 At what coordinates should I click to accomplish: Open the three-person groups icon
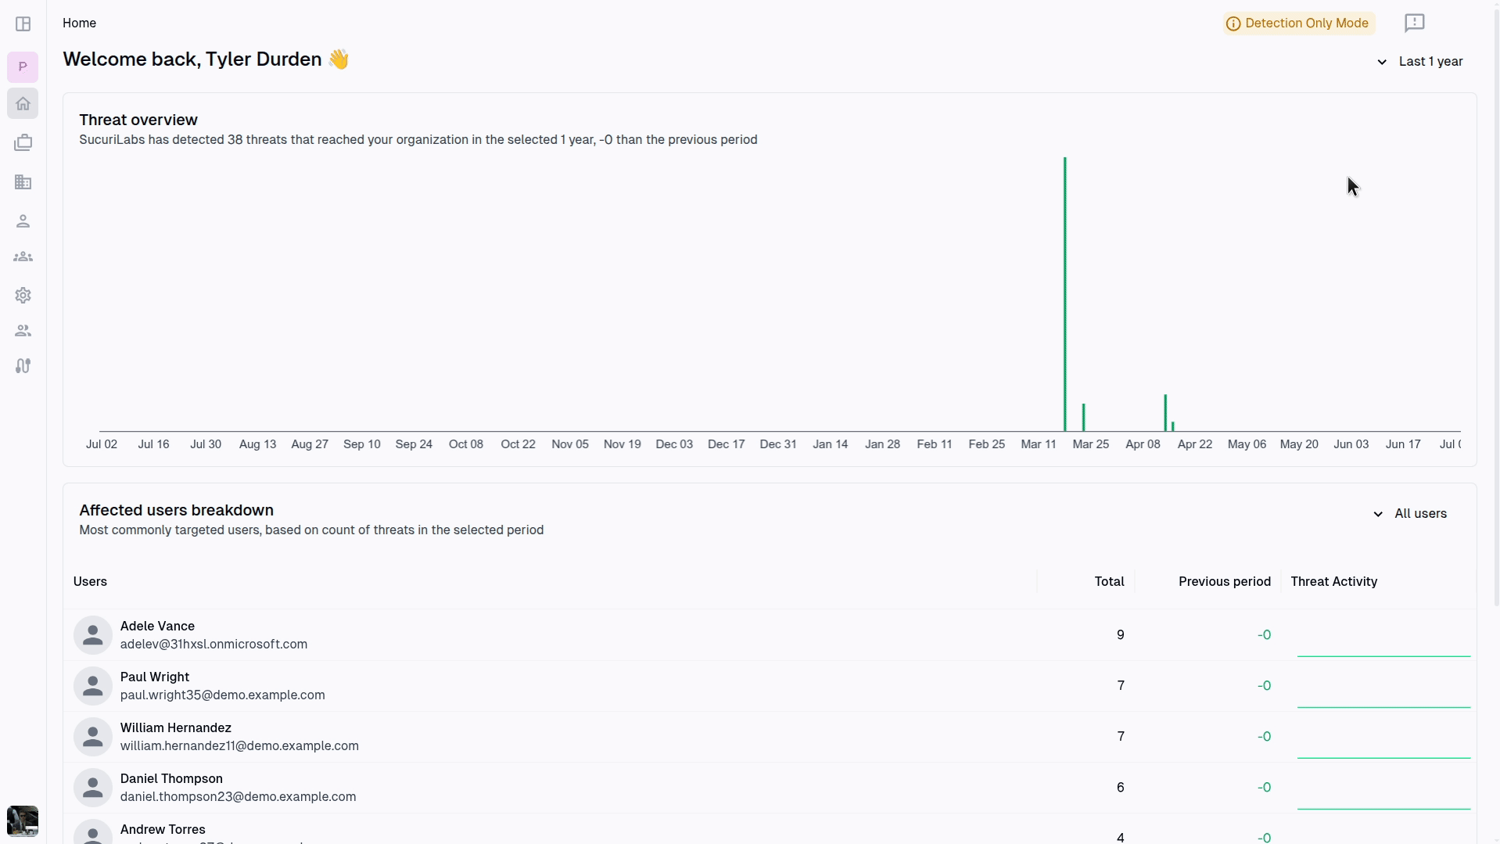23,257
